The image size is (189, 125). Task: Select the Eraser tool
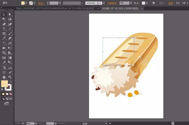pyautogui.click(x=10, y=38)
